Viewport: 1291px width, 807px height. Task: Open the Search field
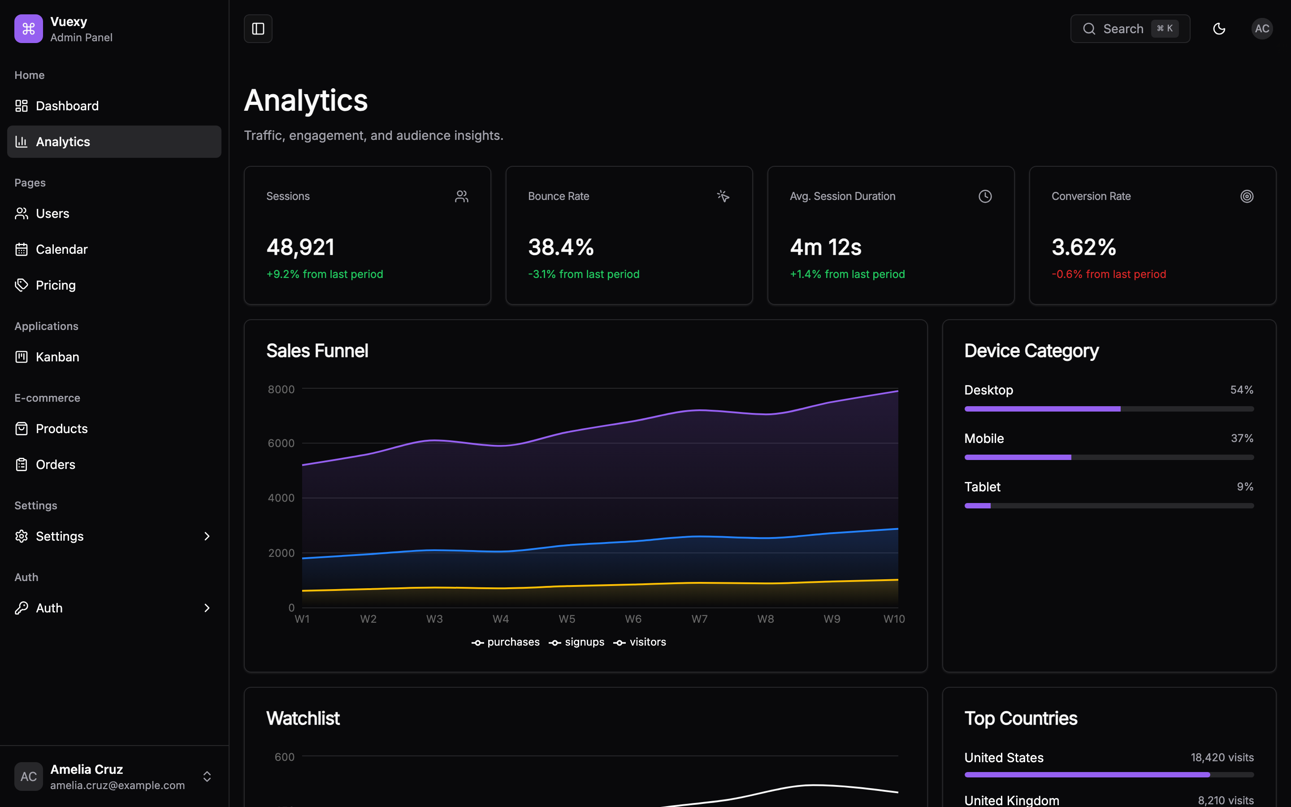[x=1130, y=29]
